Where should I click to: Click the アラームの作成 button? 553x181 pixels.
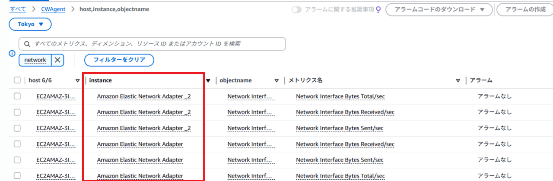click(x=524, y=9)
